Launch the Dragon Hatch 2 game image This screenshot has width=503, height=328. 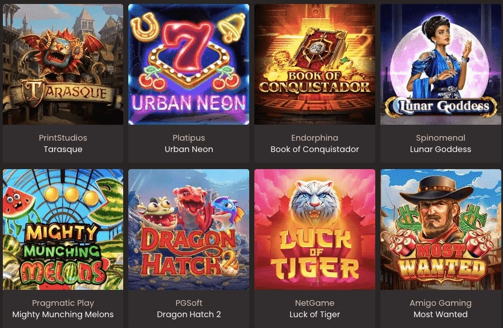pos(189,229)
